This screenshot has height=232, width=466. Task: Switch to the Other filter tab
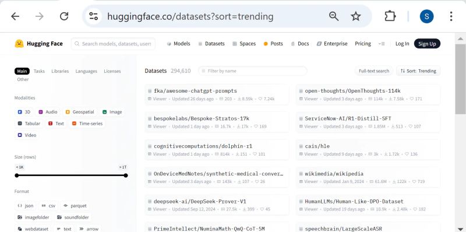pos(23,79)
